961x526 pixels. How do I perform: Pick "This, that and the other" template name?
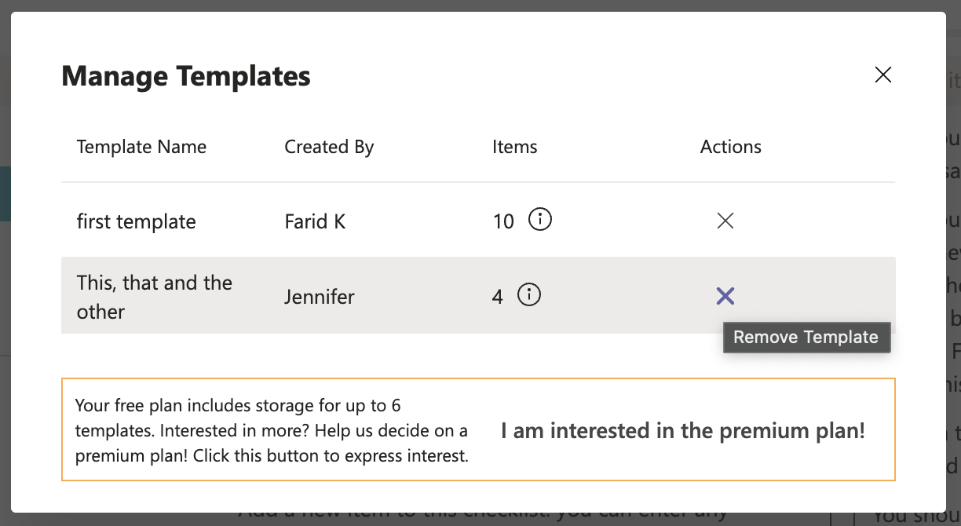pyautogui.click(x=154, y=297)
